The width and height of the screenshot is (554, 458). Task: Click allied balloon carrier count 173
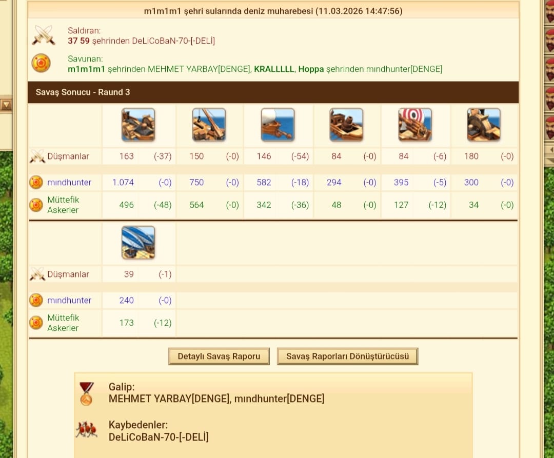(x=127, y=323)
